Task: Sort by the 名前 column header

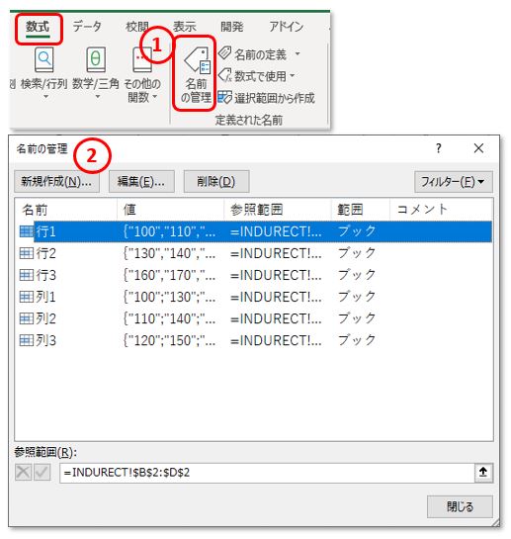Action: coord(65,210)
